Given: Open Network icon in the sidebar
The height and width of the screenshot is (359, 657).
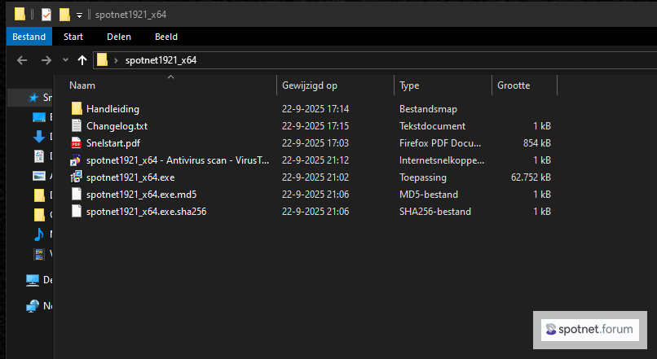Looking at the screenshot, I should (33, 306).
